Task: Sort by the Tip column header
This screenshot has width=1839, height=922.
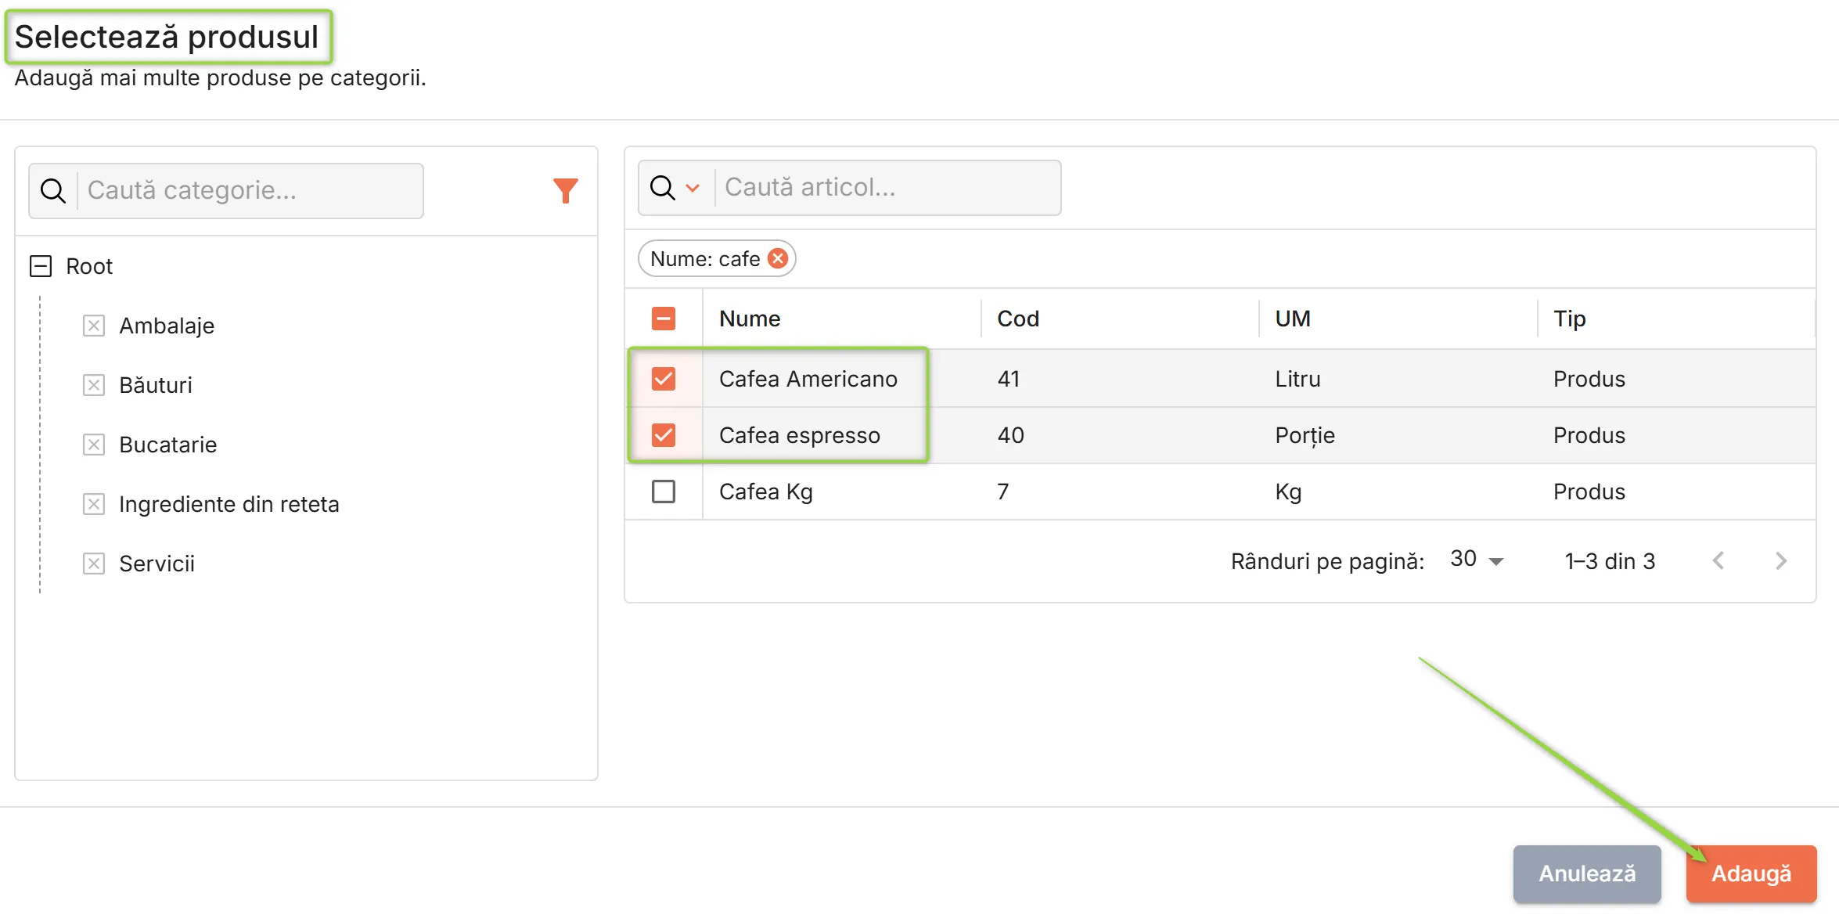Action: click(1570, 319)
